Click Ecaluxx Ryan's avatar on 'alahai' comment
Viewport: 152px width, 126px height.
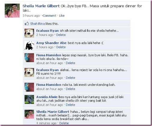tap(29, 72)
